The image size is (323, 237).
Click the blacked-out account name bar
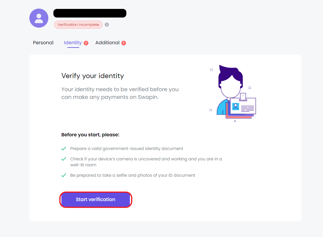[x=90, y=13]
